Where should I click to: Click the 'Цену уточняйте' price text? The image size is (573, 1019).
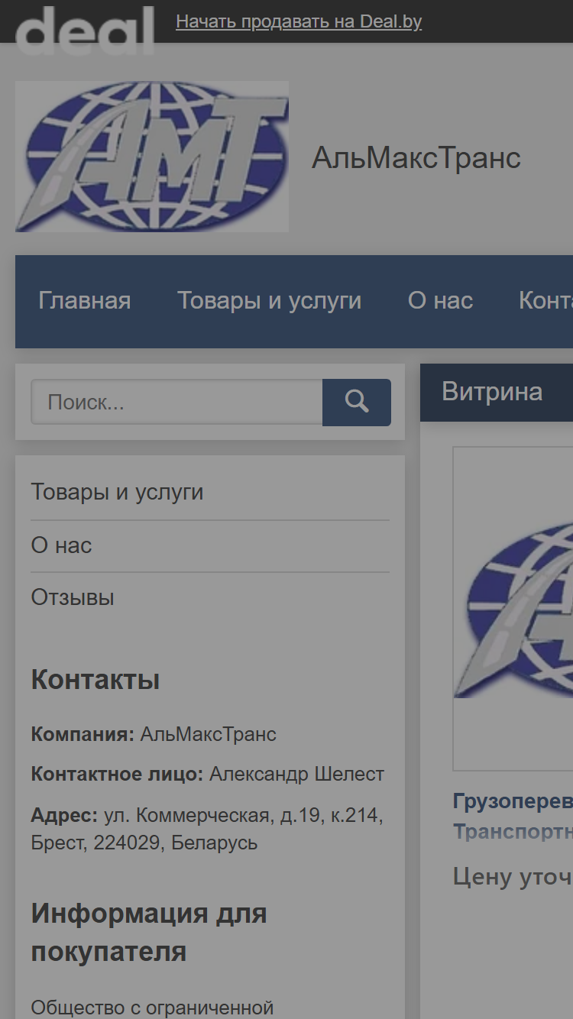click(513, 876)
